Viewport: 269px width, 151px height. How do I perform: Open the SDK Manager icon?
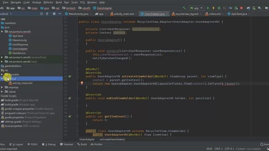[260, 8]
